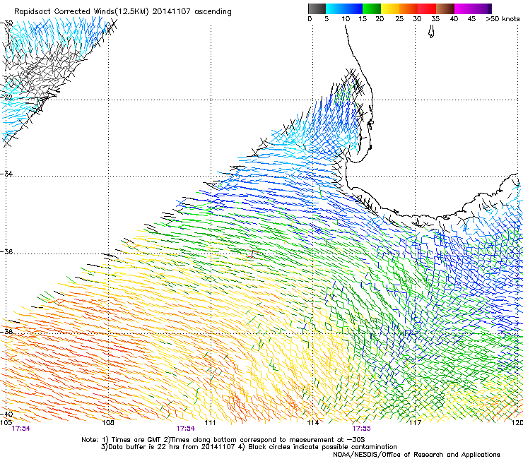Image resolution: width=523 pixels, height=459 pixels.
Task: Click the 'NOAA/NESDIS/Office of Research and Applications' credit
Action: coord(416,455)
